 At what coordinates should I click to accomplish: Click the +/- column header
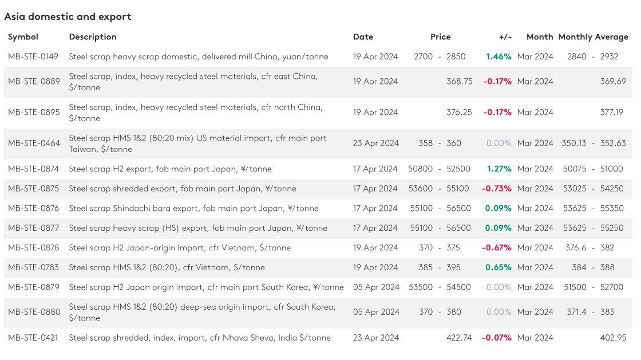[505, 37]
